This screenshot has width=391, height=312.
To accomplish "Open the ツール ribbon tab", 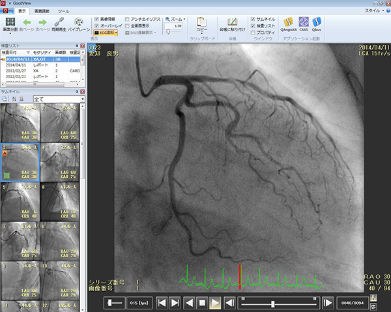I will coord(64,11).
